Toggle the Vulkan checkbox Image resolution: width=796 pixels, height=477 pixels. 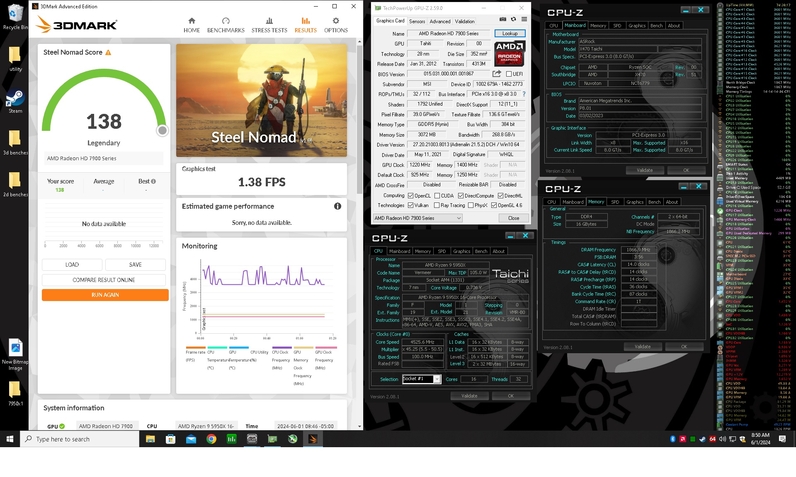click(410, 205)
